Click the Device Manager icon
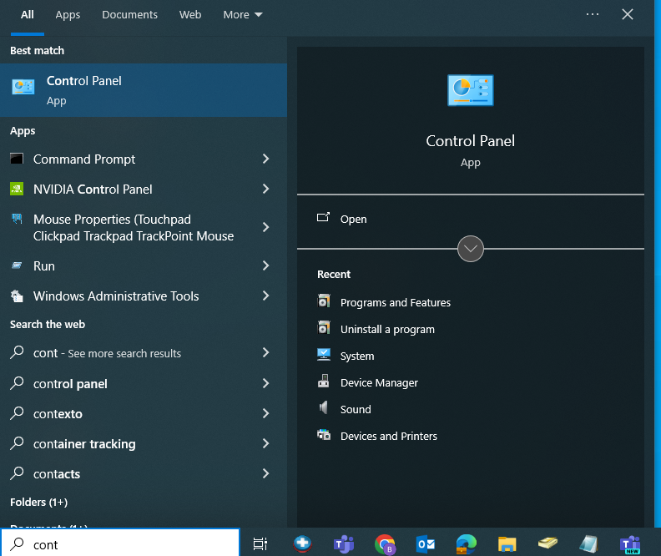Screen dimensions: 661x556 point(324,381)
